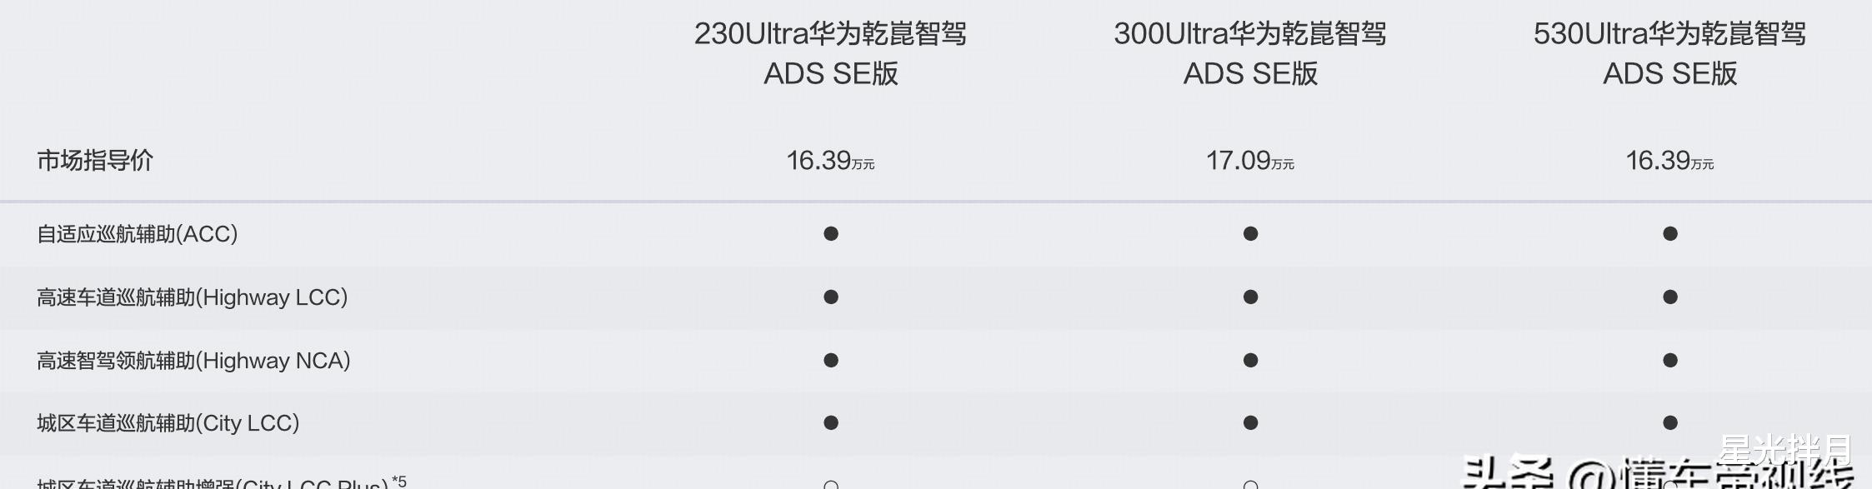Click Highway LCC dot under 300Ultra
Screen dimensions: 1872x489
pyautogui.click(x=1250, y=297)
